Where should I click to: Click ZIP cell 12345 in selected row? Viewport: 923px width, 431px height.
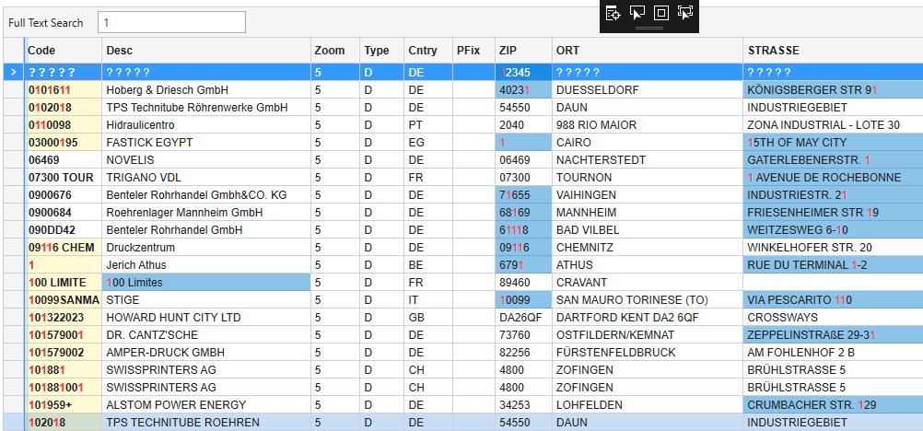point(523,73)
